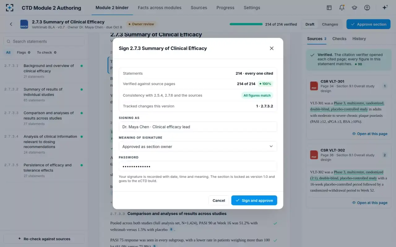Switch to the History tab in right panel

point(359,39)
